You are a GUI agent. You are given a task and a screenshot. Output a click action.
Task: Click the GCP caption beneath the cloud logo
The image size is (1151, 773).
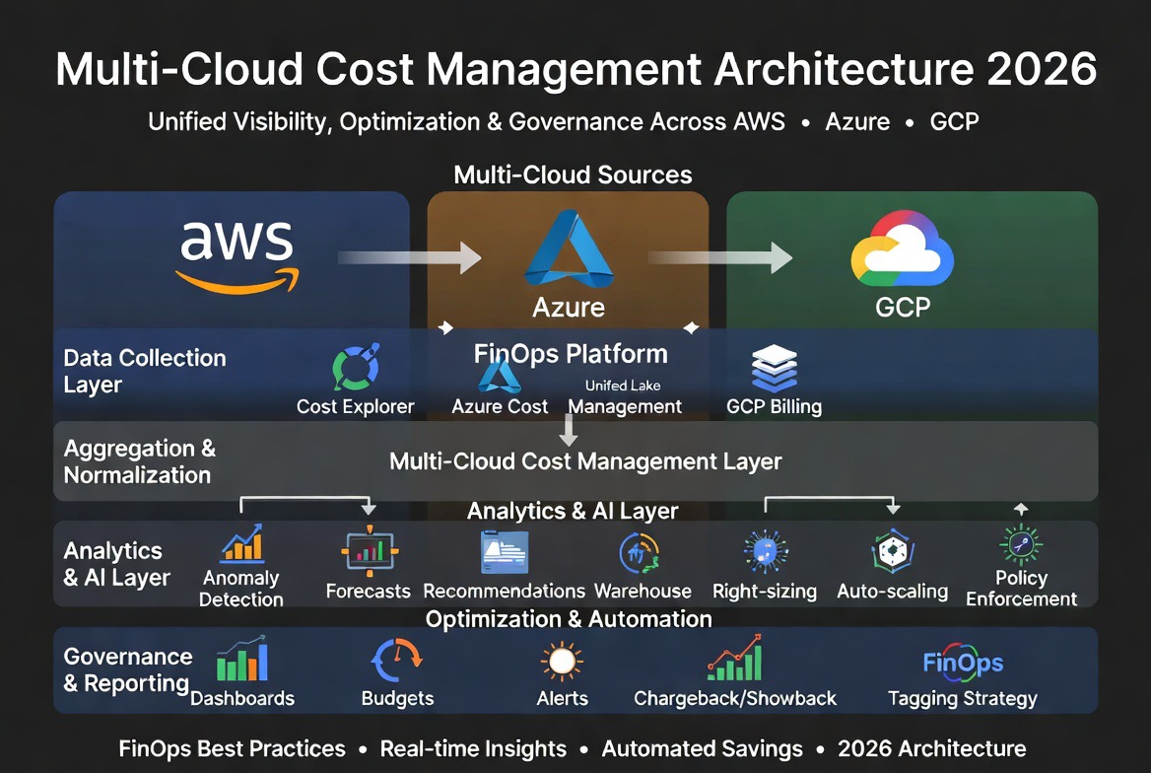point(902,307)
